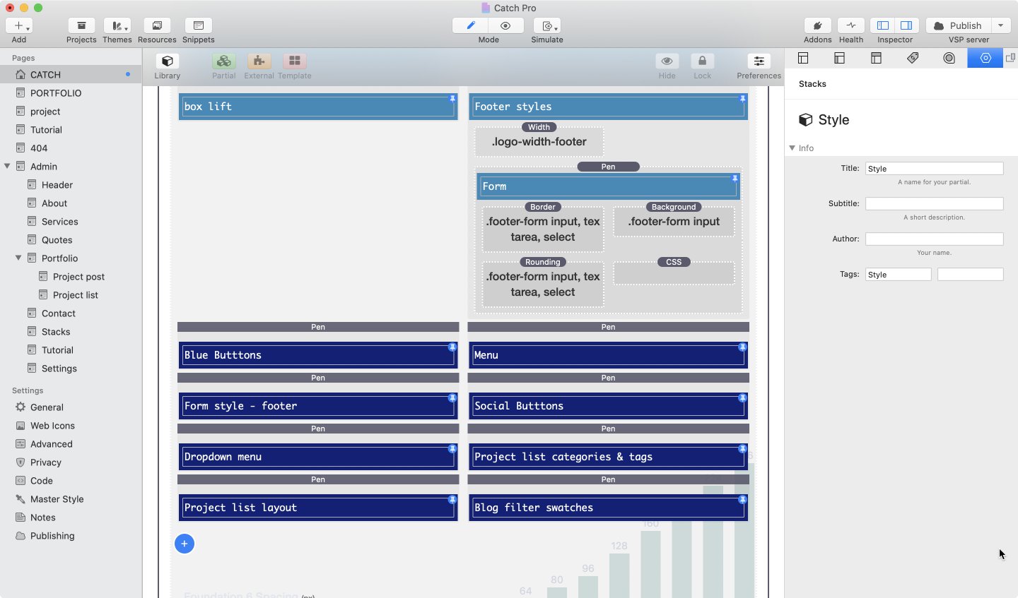Viewport: 1018px width, 598px height.
Task: Collapse the Admin page tree
Action: click(x=7, y=167)
